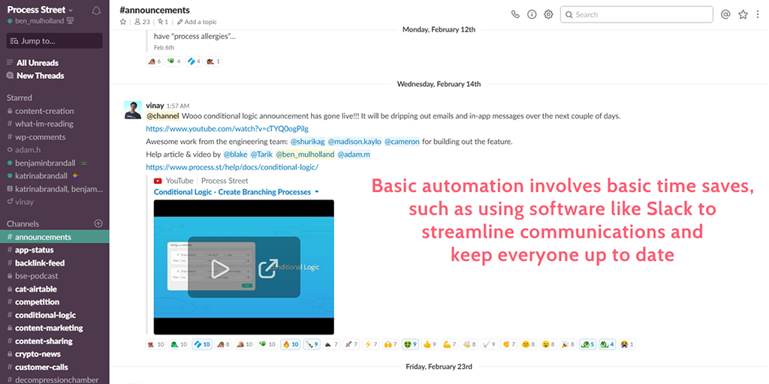The image size is (769, 384).
Task: Open Process Street workspace menu
Action: point(40,9)
